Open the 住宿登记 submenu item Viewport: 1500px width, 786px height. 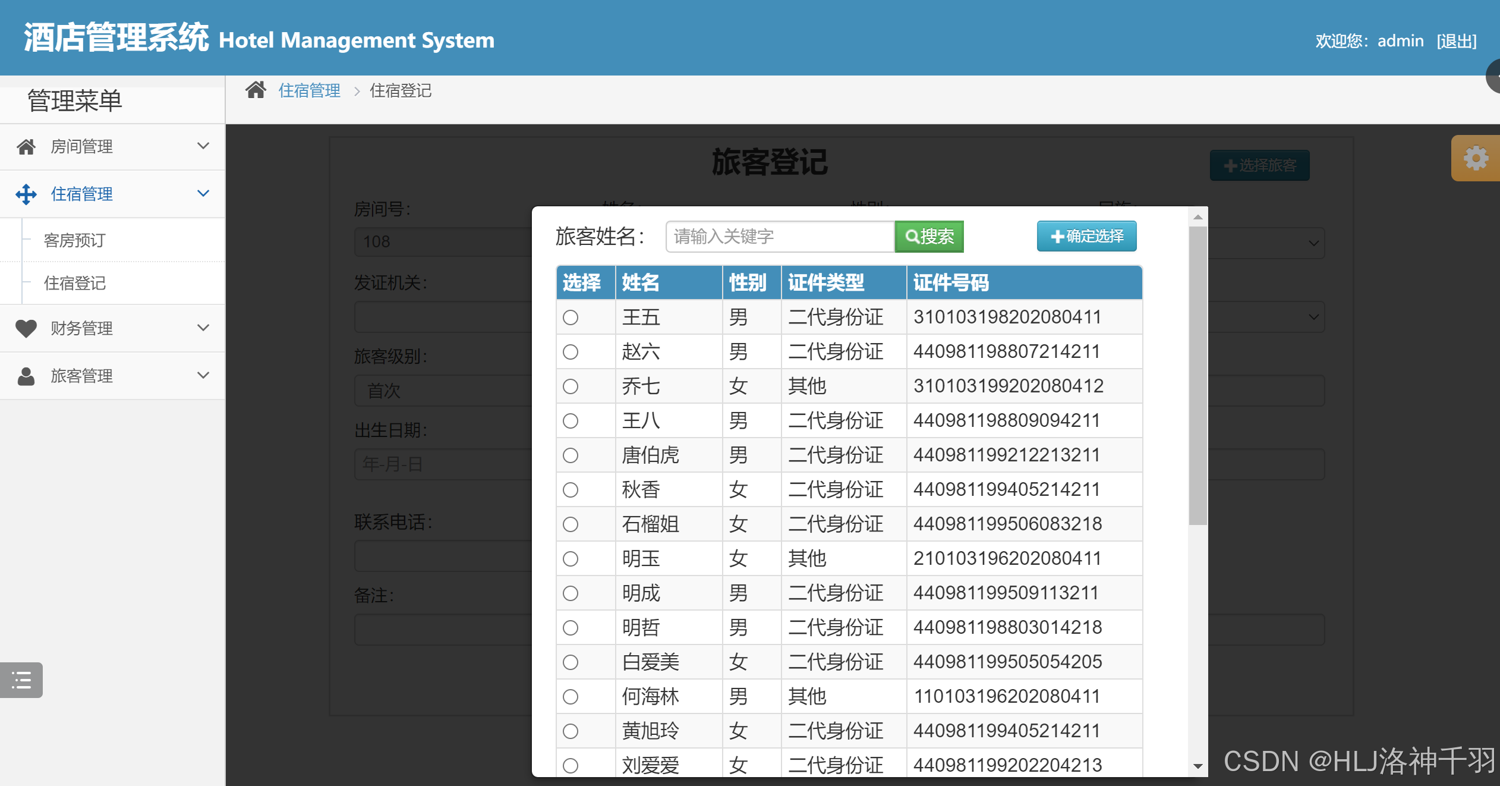[x=75, y=283]
